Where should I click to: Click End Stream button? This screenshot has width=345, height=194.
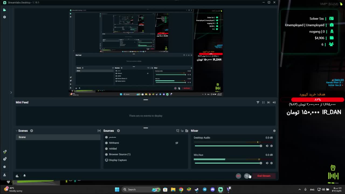coord(264,176)
